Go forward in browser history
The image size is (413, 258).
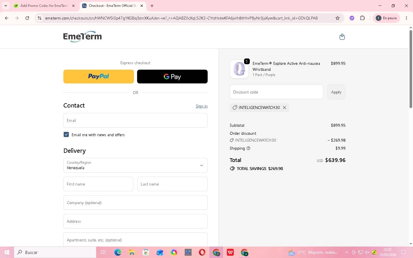[x=17, y=18]
